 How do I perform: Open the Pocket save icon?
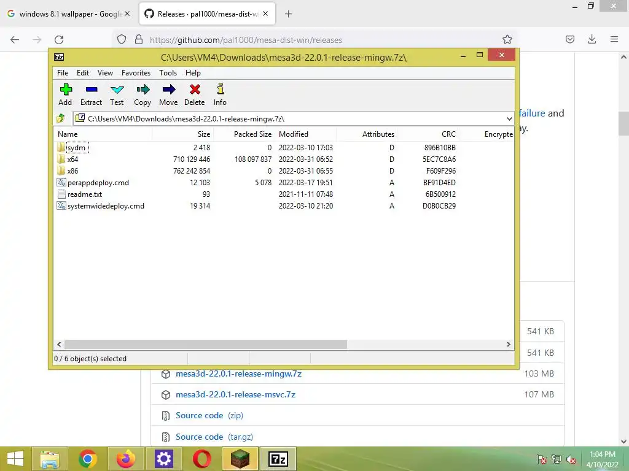coord(570,39)
